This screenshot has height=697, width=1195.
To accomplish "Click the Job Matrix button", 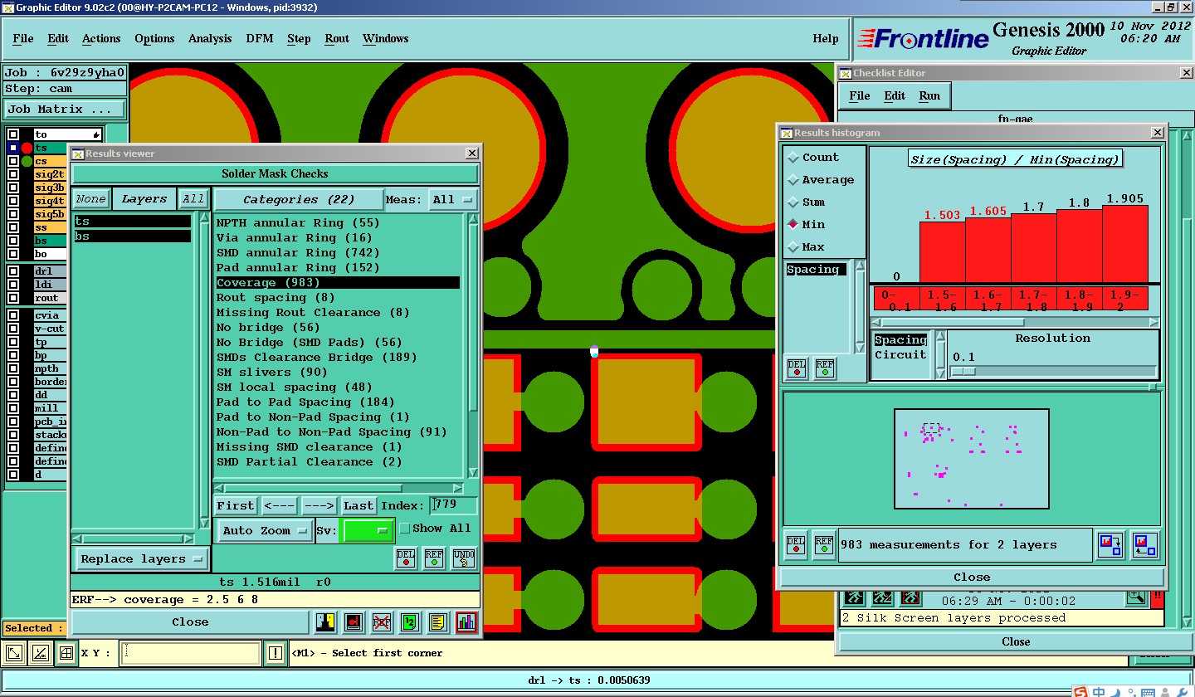I will [x=65, y=110].
